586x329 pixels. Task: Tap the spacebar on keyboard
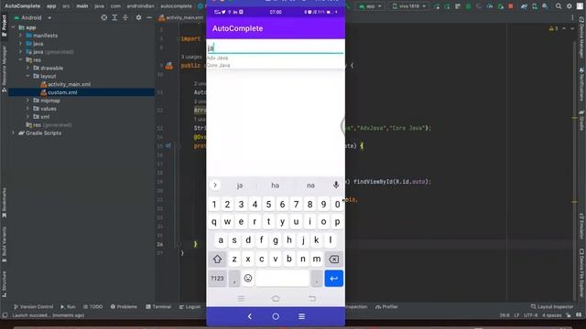tap(283, 278)
